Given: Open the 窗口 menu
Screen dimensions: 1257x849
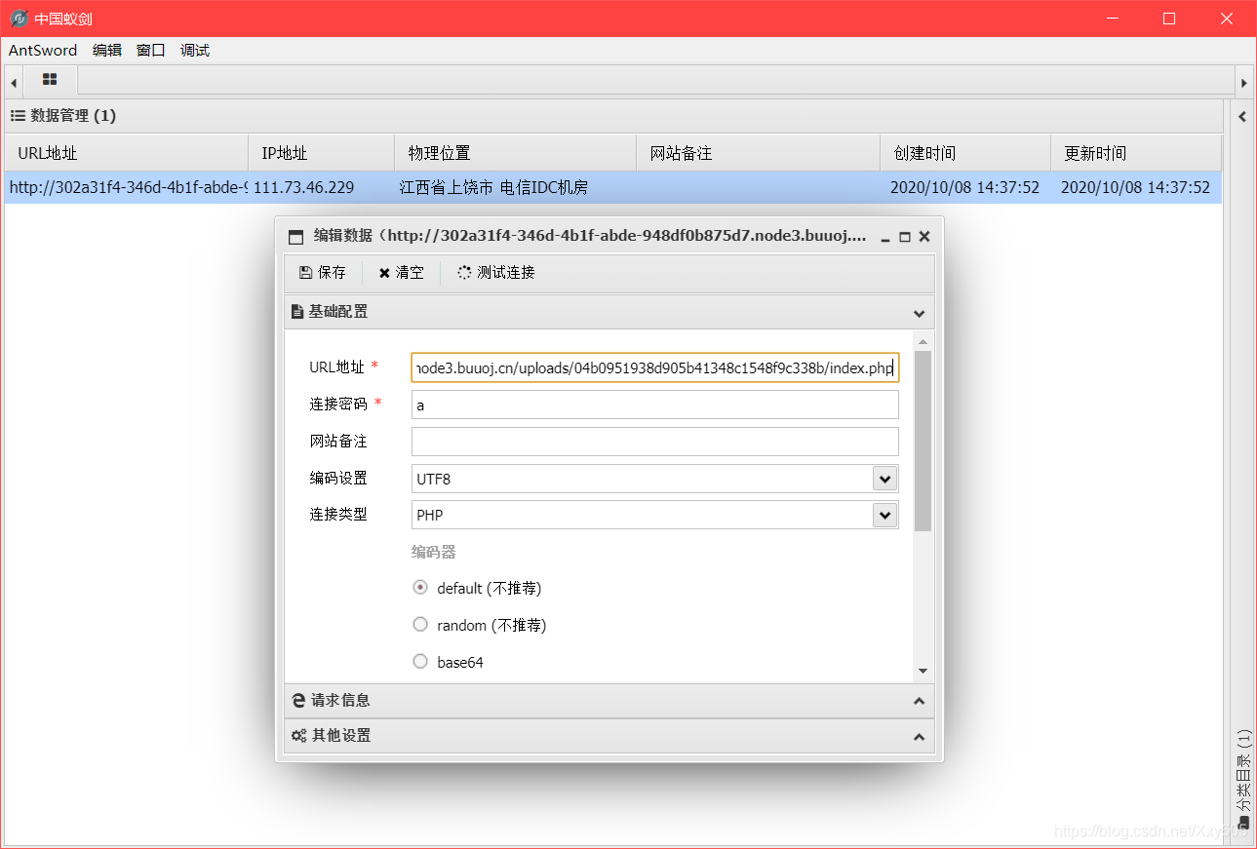Looking at the screenshot, I should (x=151, y=51).
